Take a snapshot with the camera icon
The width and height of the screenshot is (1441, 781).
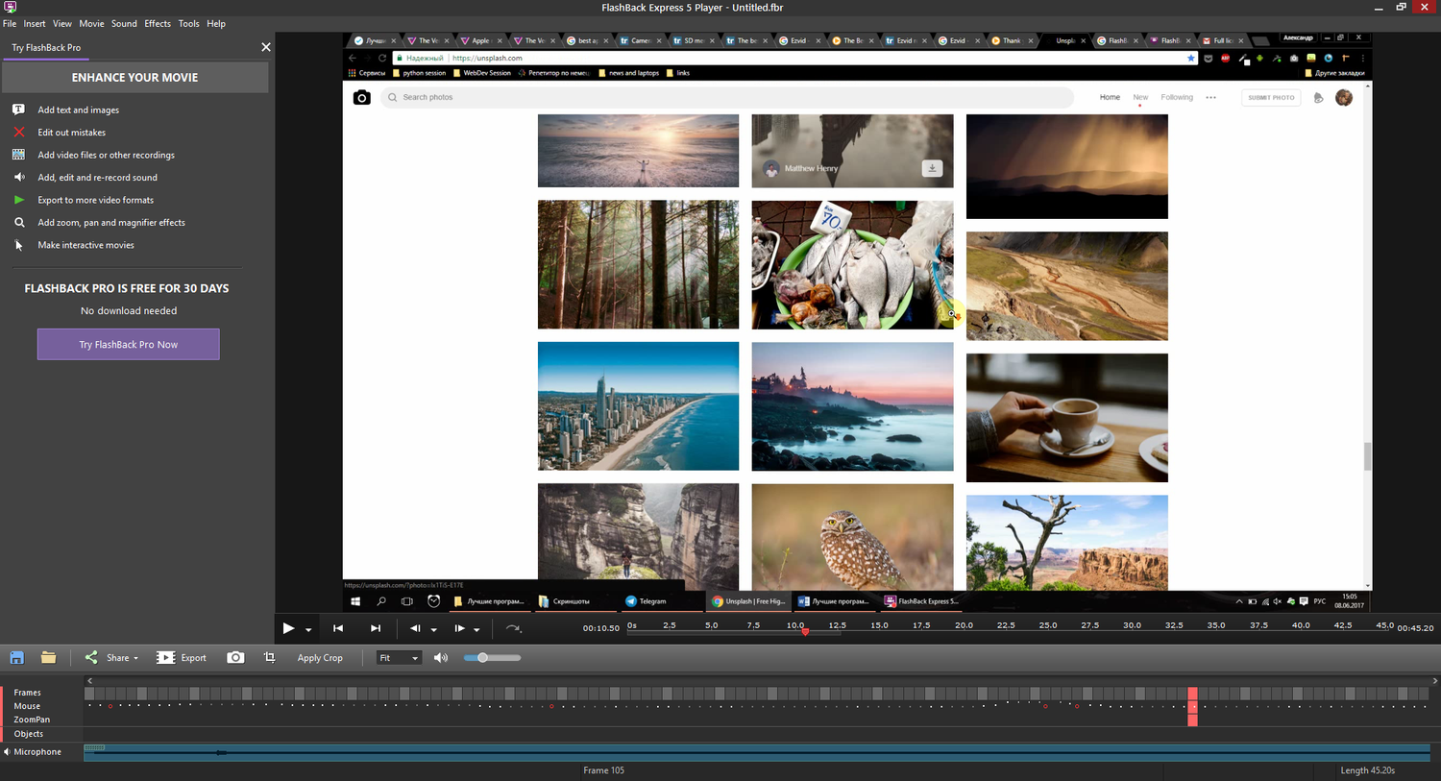(235, 658)
